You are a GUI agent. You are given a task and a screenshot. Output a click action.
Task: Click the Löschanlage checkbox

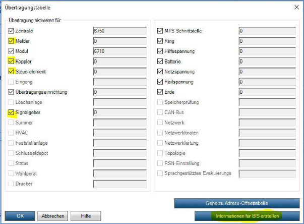11,102
